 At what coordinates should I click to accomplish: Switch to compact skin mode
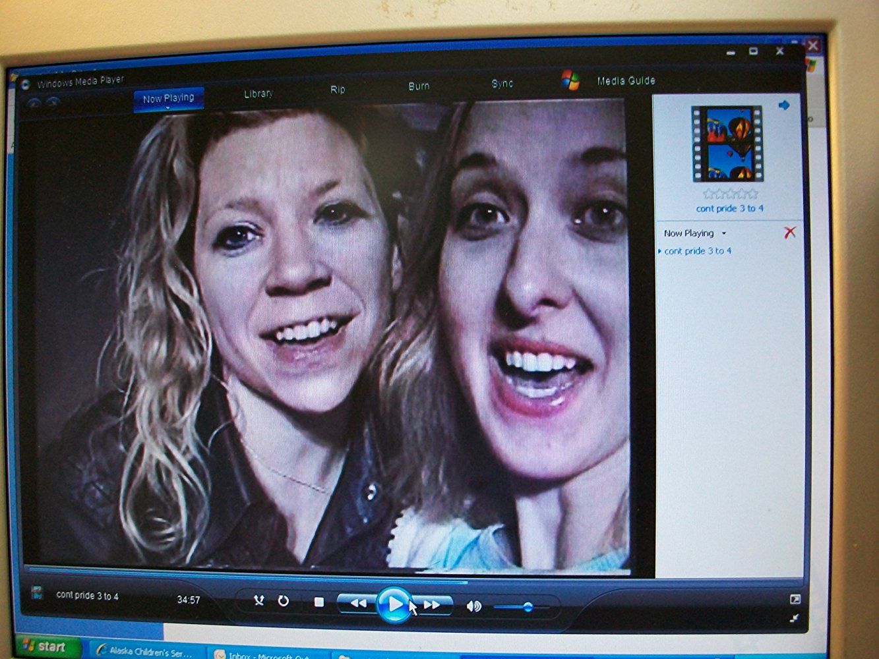click(795, 617)
